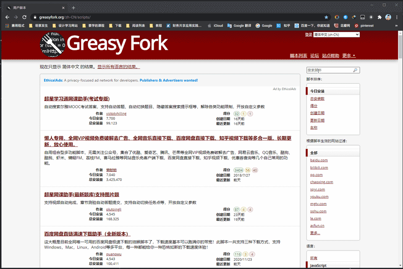Filter scripts by bilibili.com

point(319,168)
